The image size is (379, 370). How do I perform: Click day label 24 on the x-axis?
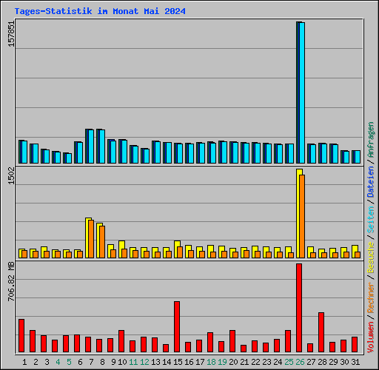278,362
